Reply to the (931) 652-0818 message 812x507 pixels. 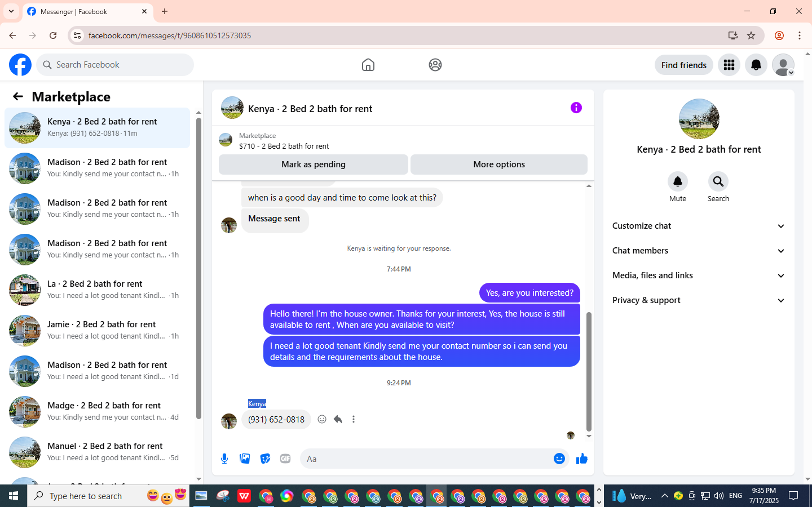click(338, 419)
